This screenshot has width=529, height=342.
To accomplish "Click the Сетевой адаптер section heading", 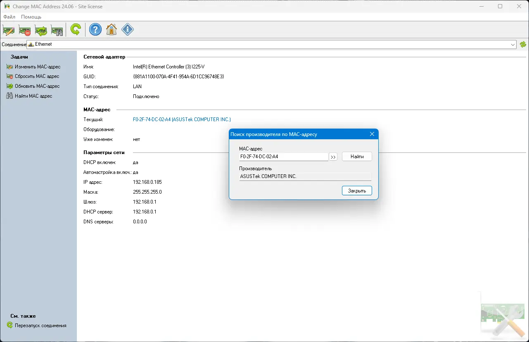I will click(x=104, y=57).
